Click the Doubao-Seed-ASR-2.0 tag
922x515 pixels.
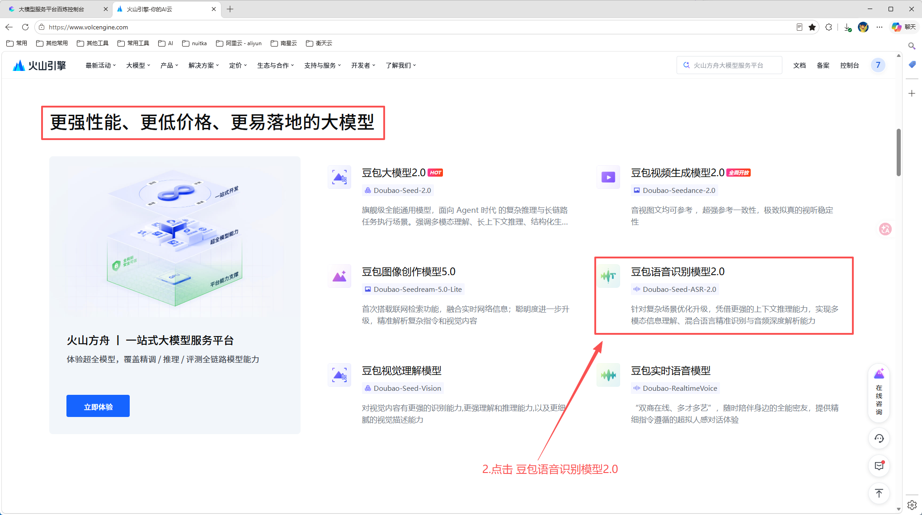tap(675, 290)
